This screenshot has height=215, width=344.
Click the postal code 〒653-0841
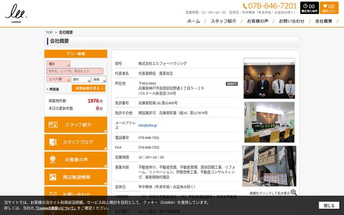(147, 83)
